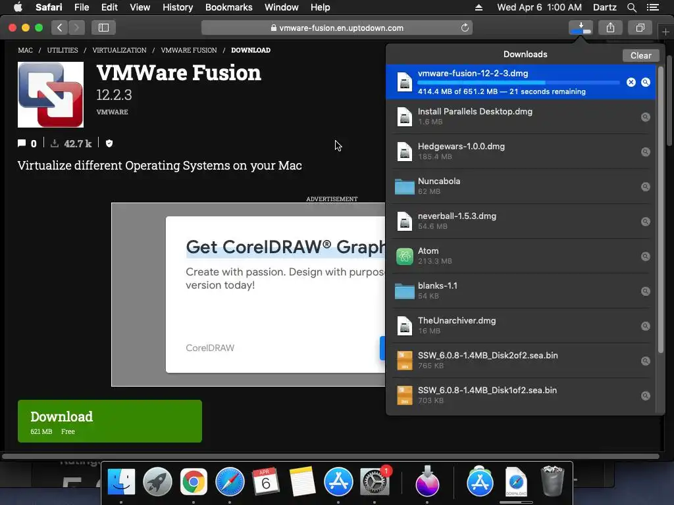Open the Trash in the Dock
This screenshot has width=674, height=505.
[552, 481]
